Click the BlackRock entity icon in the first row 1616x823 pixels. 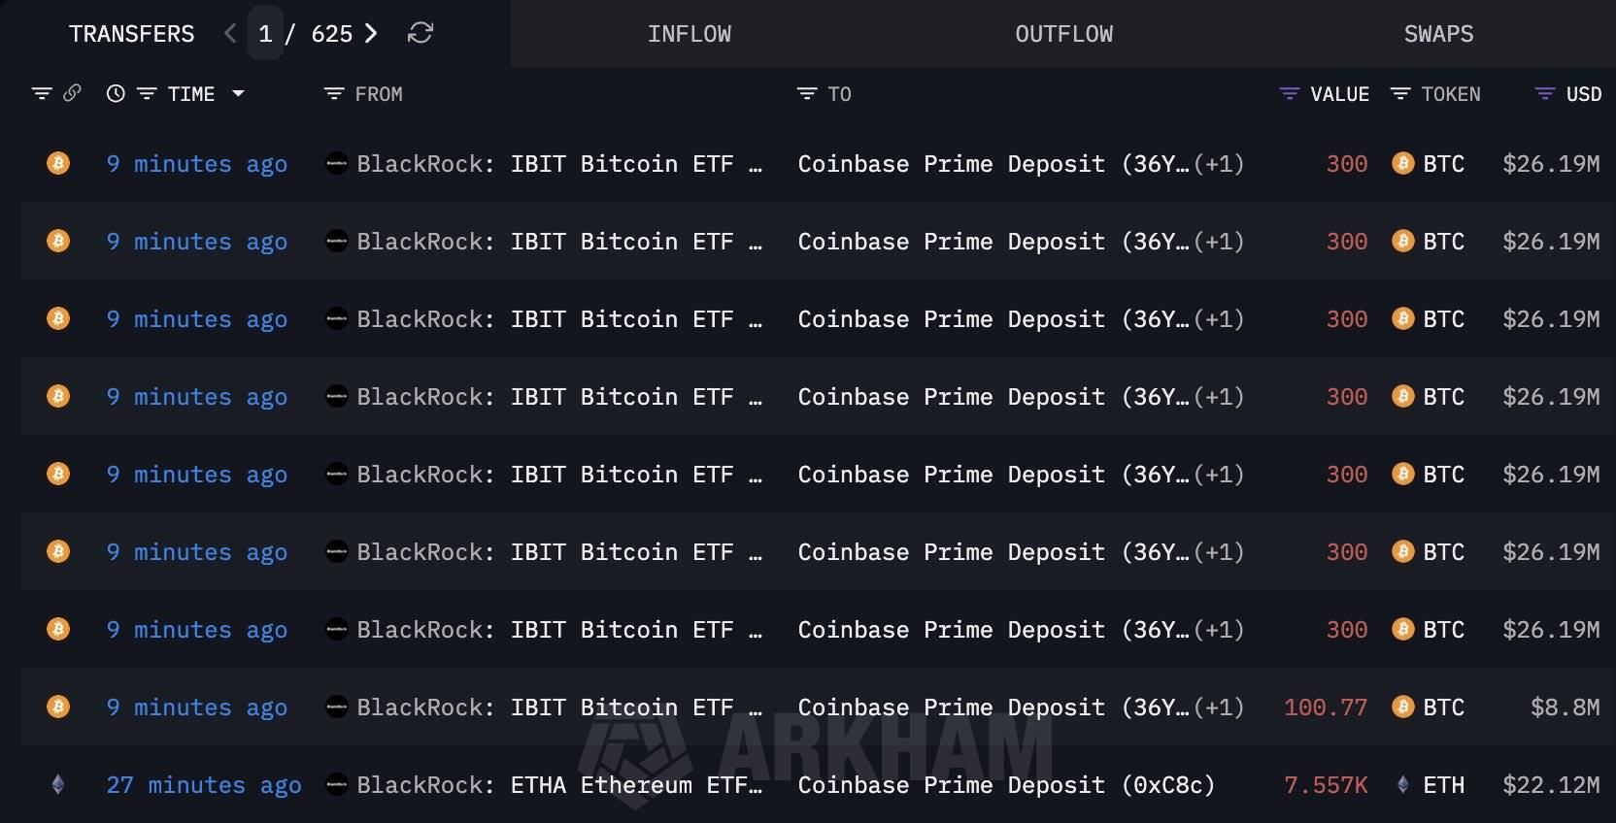(x=336, y=164)
